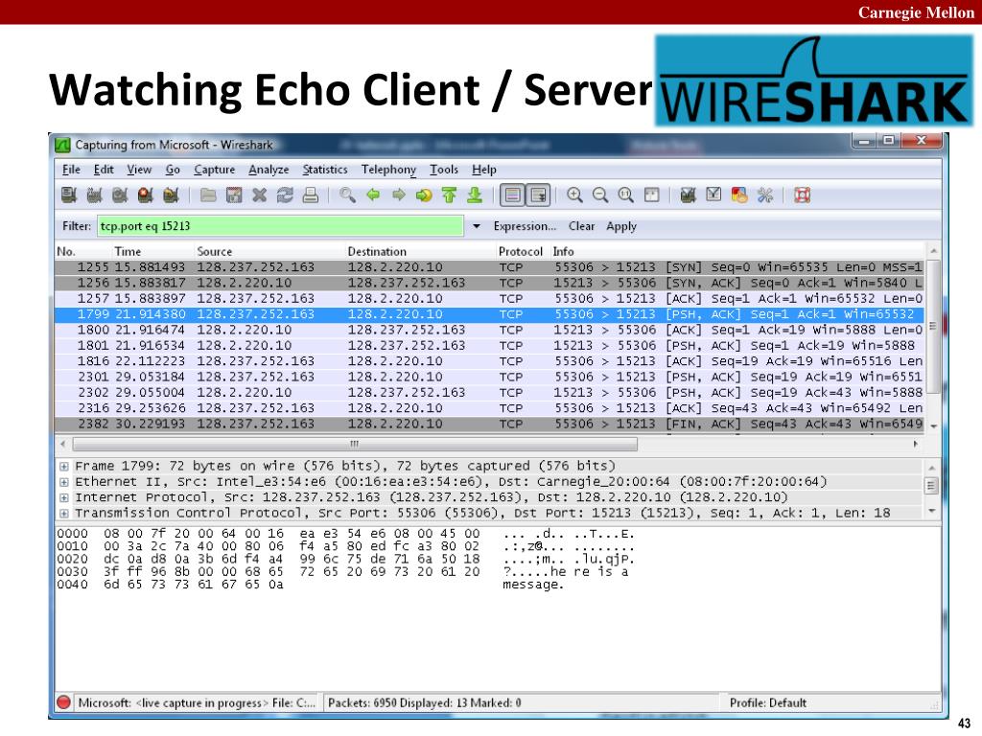982x736 pixels.
Task: Toggle packet list colorization
Action: 512,195
